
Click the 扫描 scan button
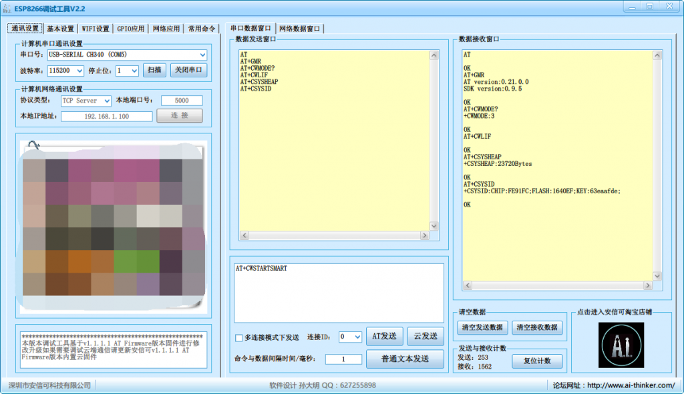(x=154, y=70)
